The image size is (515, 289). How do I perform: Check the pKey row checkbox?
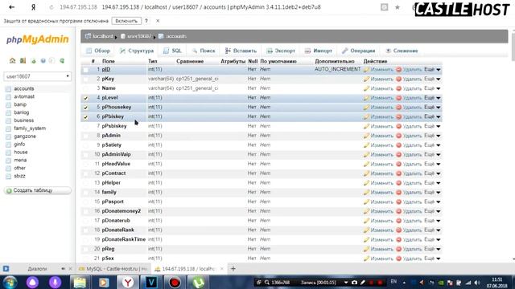(x=86, y=79)
